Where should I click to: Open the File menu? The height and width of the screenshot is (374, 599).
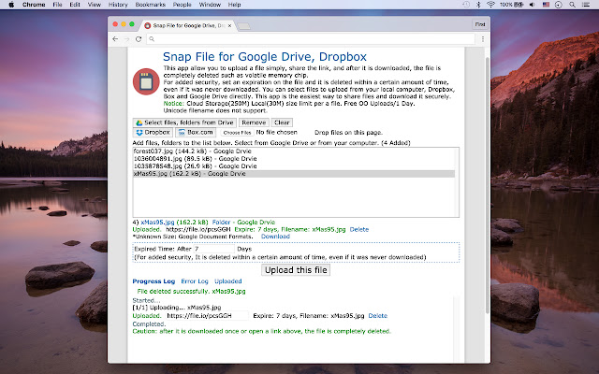pyautogui.click(x=58, y=5)
